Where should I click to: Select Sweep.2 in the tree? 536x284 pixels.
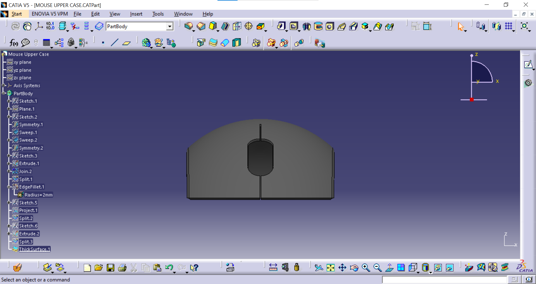[28, 140]
